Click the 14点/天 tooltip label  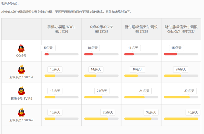(96, 69)
